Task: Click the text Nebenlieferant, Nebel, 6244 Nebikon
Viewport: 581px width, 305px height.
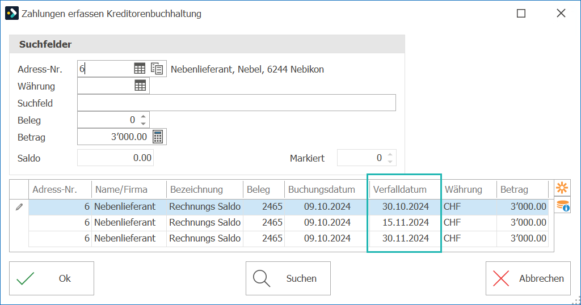Action: pos(247,69)
